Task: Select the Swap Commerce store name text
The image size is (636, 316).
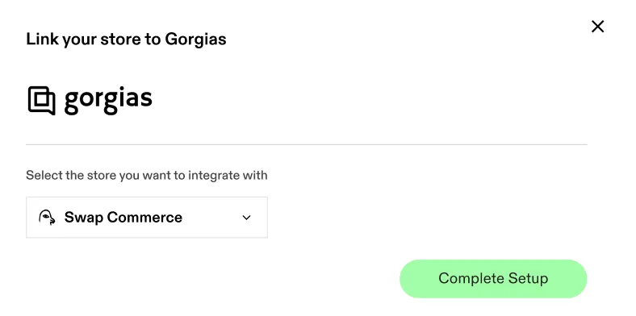Action: coord(123,218)
